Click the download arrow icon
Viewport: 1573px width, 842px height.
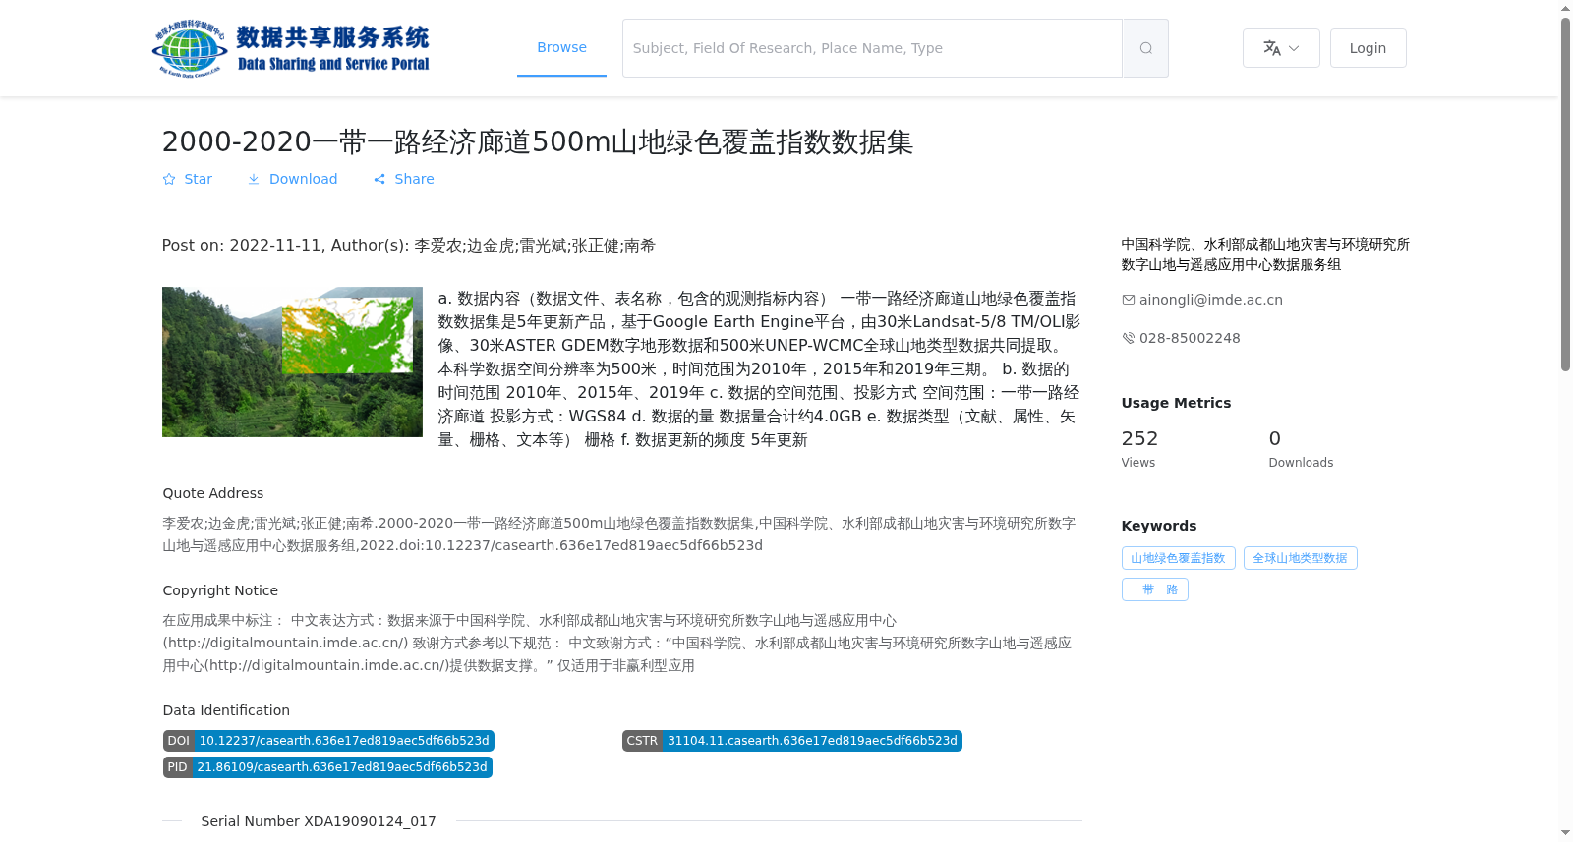(254, 179)
